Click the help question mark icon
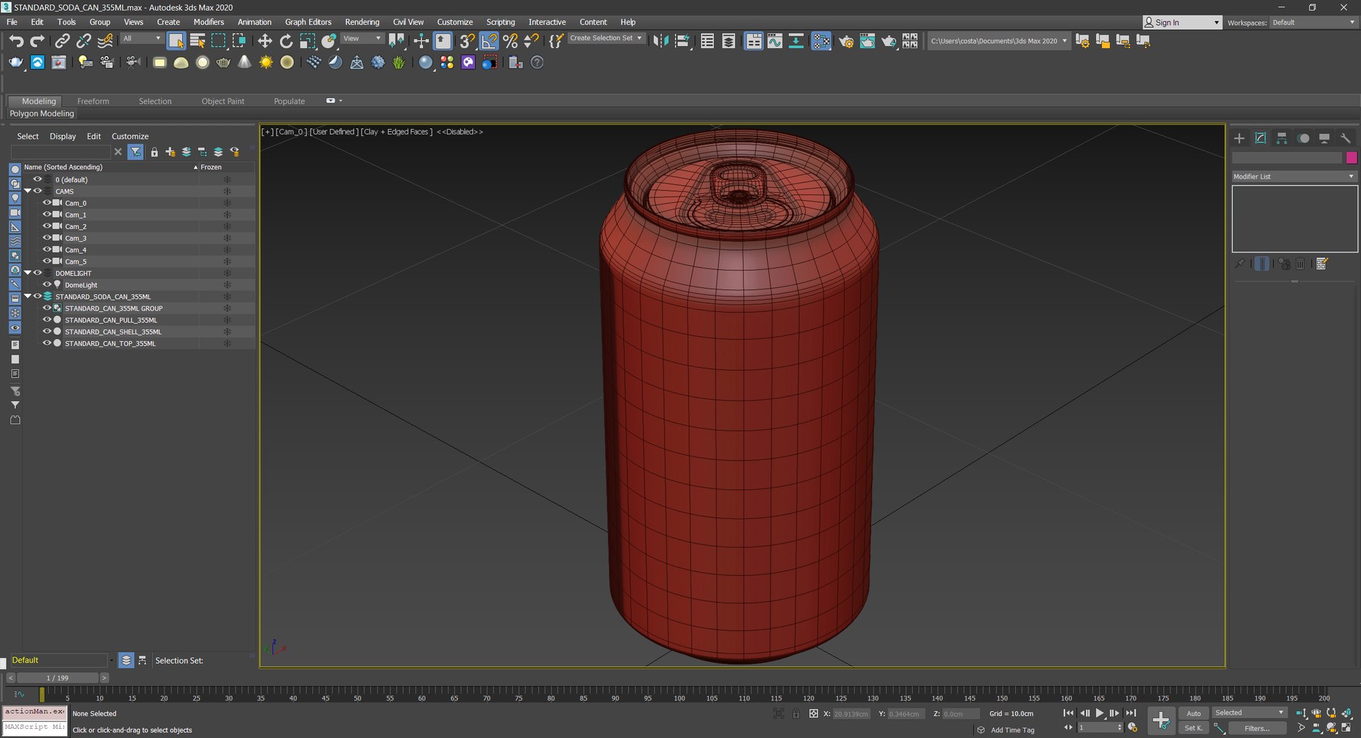 (537, 62)
